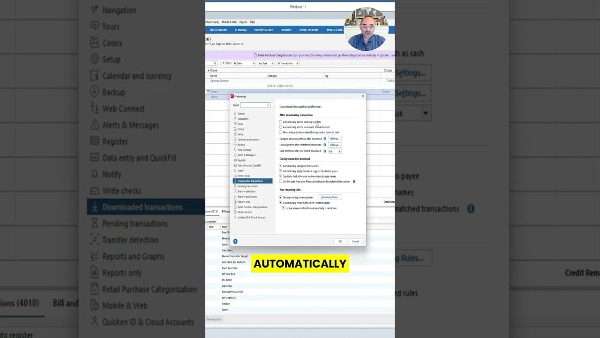Confirm Preferences with the OK button

pyautogui.click(x=340, y=241)
